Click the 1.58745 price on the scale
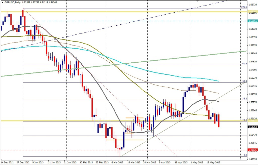Screen dimensions: 258x165 (252, 54)
